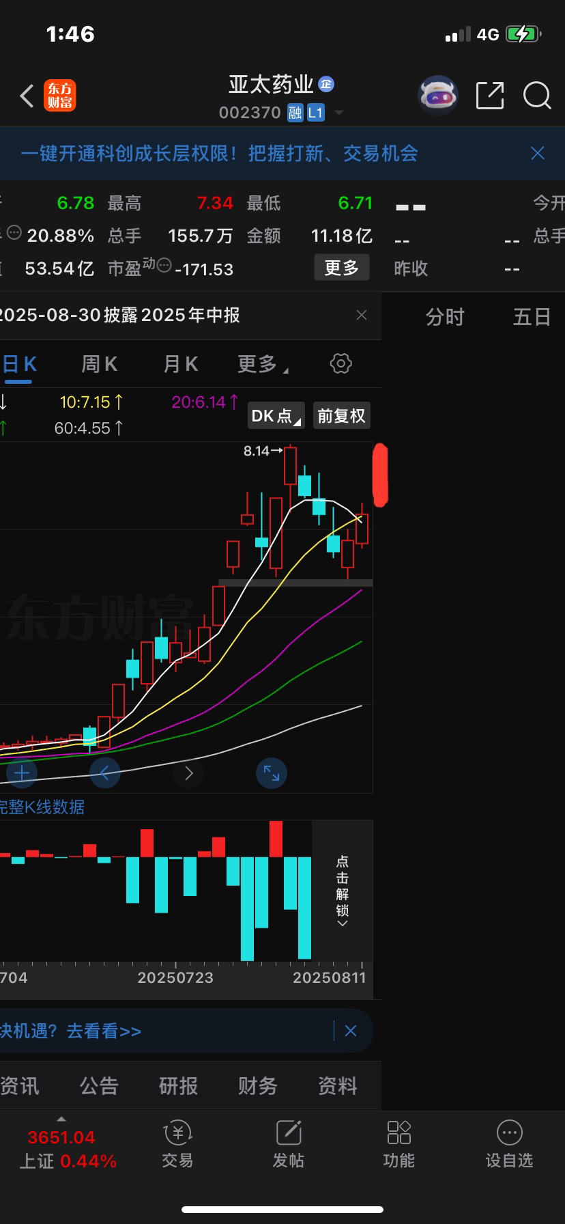This screenshot has width=565, height=1224.
Task: Tap the share export icon
Action: pyautogui.click(x=489, y=96)
